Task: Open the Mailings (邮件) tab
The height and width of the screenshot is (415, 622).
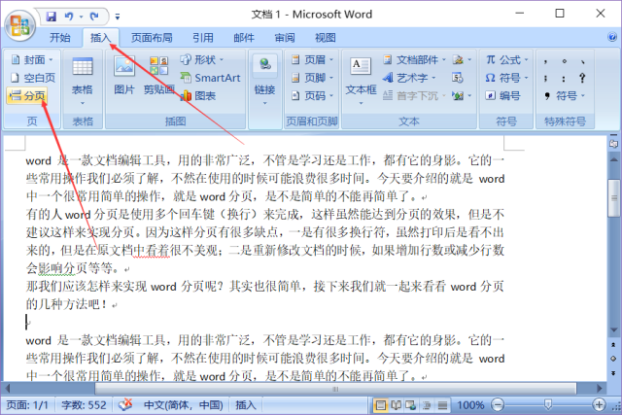Action: (x=244, y=38)
